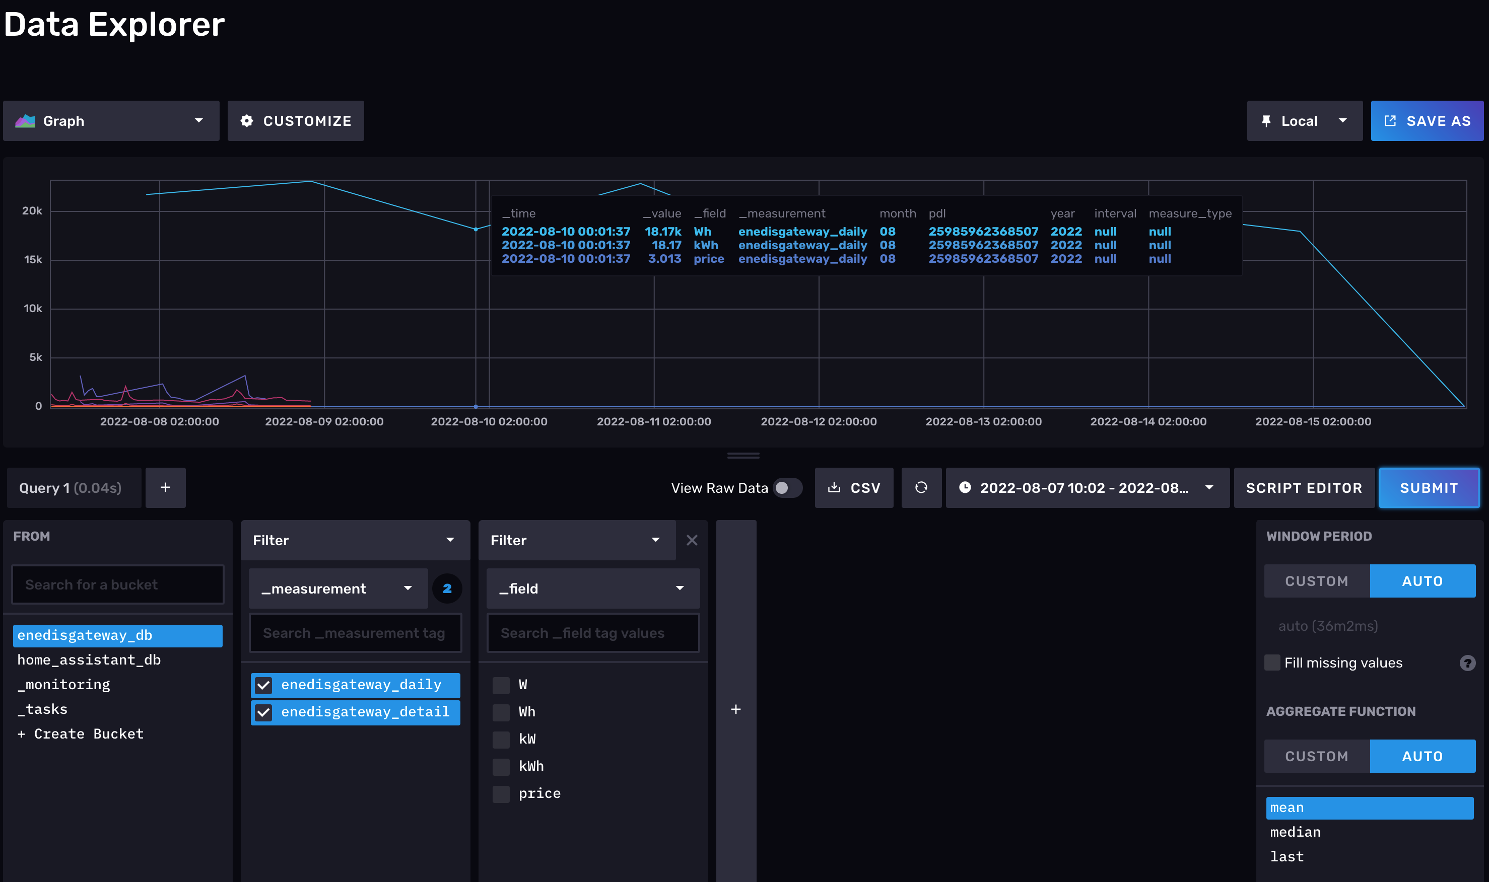Toggle View Raw Data switch

point(787,488)
